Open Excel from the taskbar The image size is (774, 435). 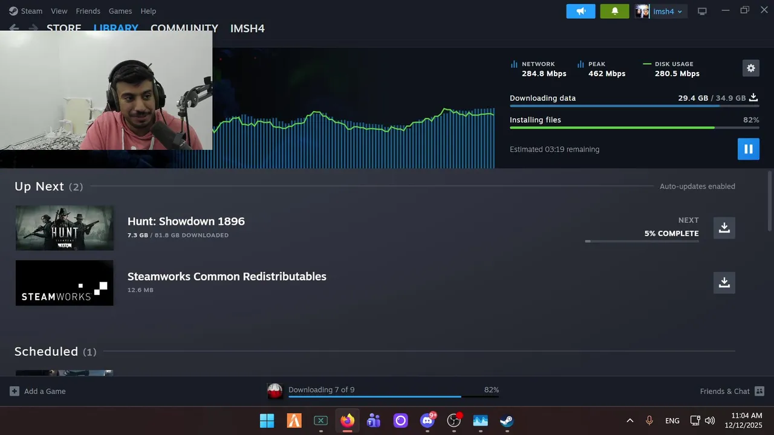[320, 420]
